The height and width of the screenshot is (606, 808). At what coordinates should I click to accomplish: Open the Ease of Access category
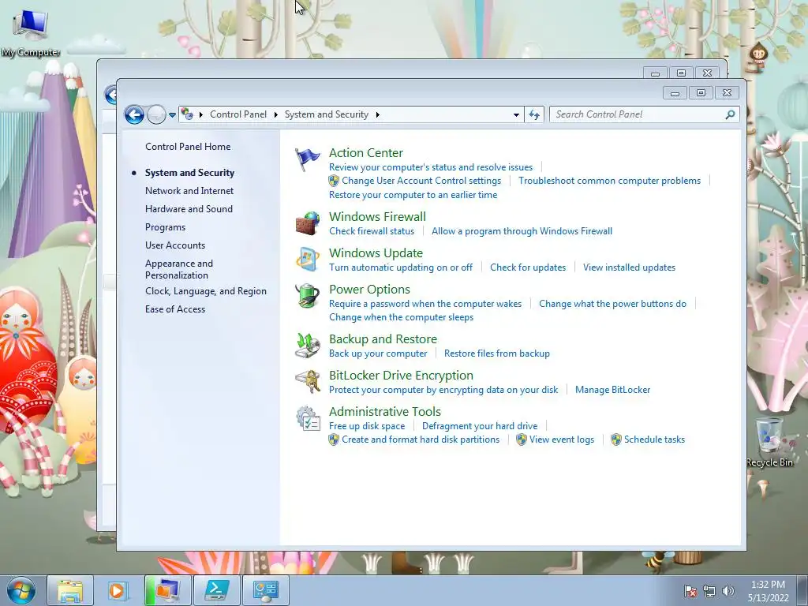click(x=174, y=309)
